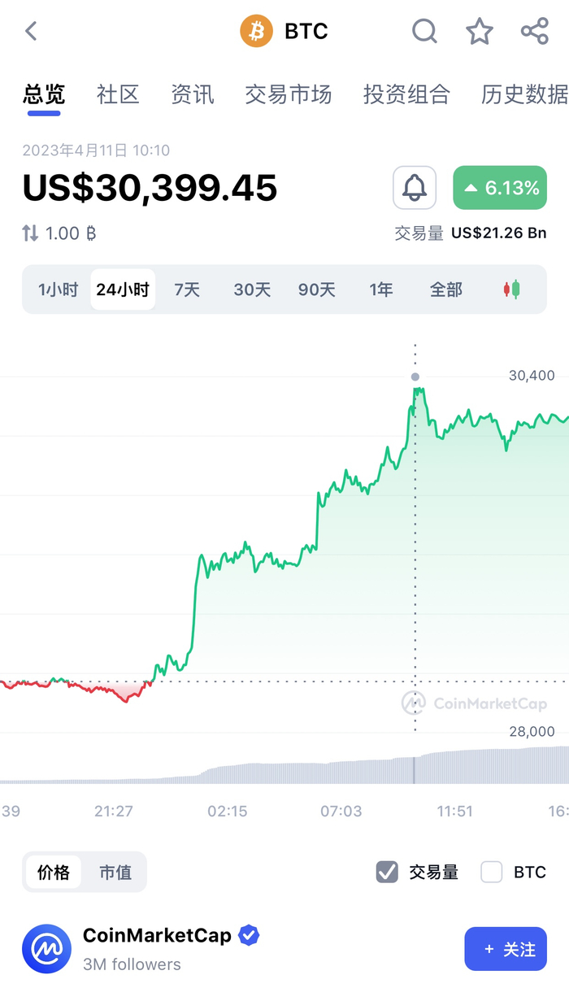Share this page using the share icon

(x=534, y=31)
